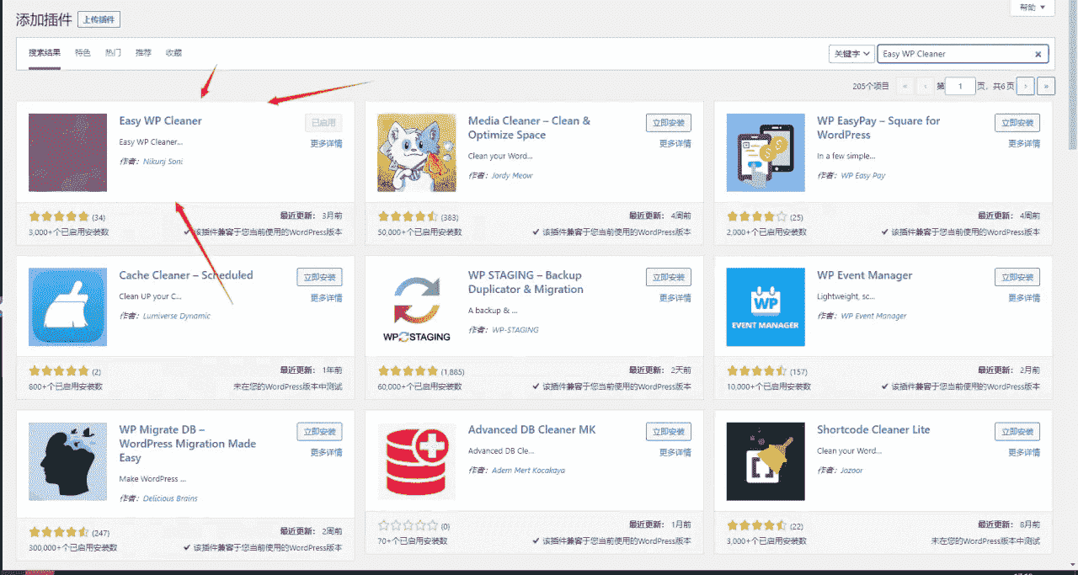Open the WP Event Manager title link
This screenshot has width=1078, height=575.
click(x=865, y=275)
